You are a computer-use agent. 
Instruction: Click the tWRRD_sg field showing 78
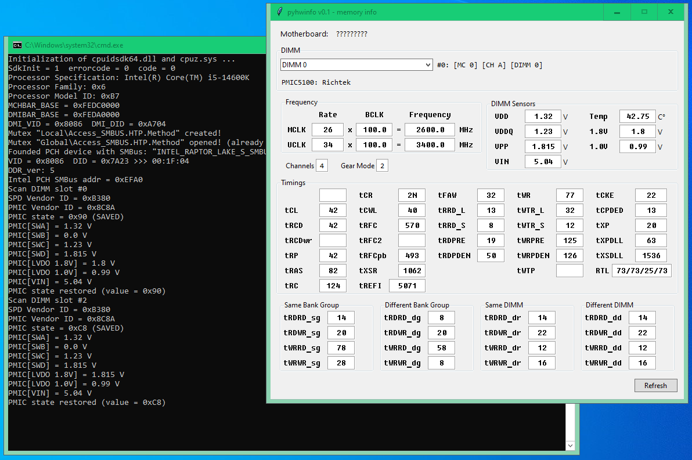(341, 347)
